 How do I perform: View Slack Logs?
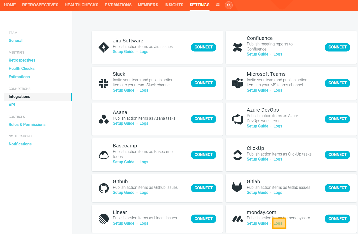click(144, 90)
